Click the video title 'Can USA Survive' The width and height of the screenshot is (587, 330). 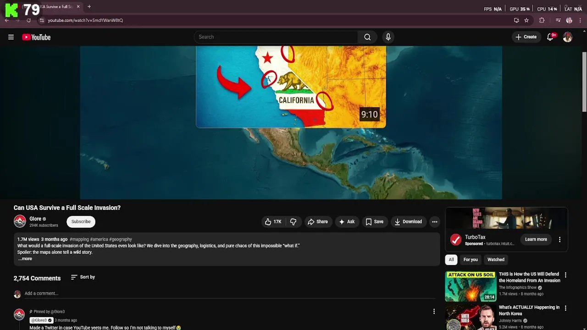(x=67, y=208)
